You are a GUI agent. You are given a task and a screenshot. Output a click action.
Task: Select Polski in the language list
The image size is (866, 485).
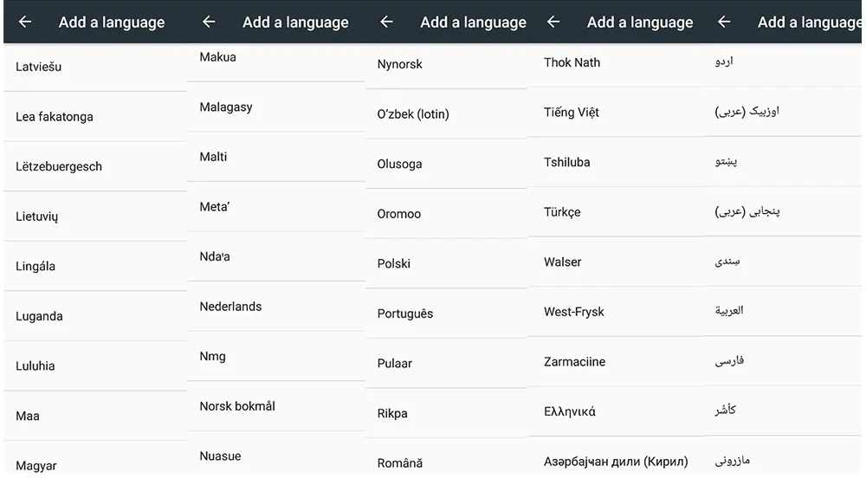pos(394,263)
